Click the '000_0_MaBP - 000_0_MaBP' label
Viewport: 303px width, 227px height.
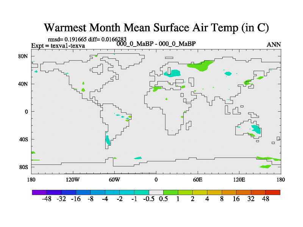156,44
